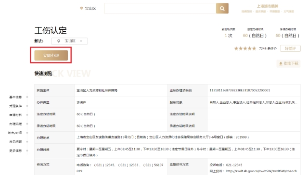Click the 快速浏览 section heading
Viewport: 308px width, 175px height.
(43, 74)
